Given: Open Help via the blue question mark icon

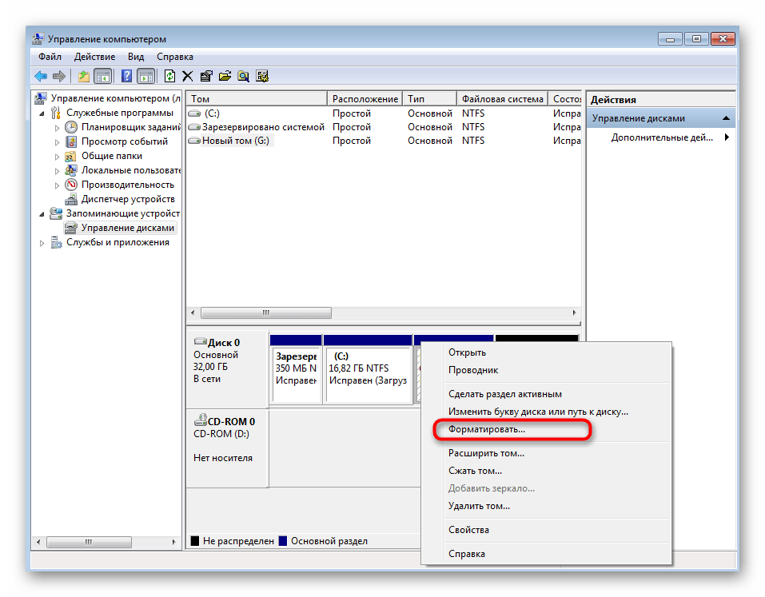Looking at the screenshot, I should tap(126, 76).
